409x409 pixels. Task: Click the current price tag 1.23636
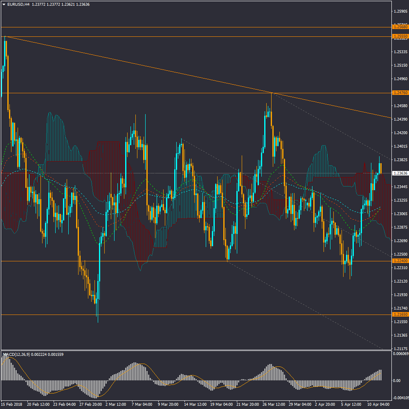pyautogui.click(x=400, y=173)
